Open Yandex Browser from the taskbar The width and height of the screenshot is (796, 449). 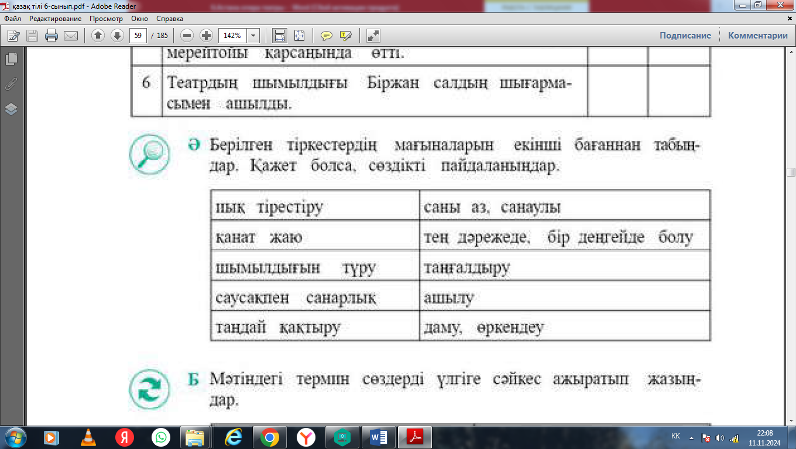tap(306, 437)
